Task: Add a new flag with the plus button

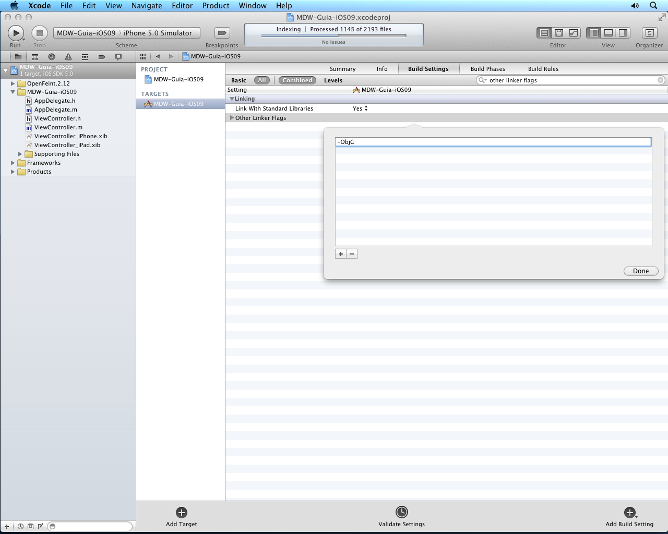Action: click(341, 254)
